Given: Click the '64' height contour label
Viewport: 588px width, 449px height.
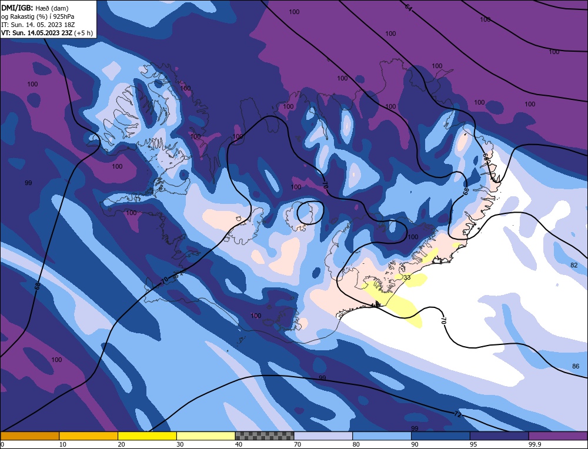Looking at the screenshot, I should (x=409, y=6).
